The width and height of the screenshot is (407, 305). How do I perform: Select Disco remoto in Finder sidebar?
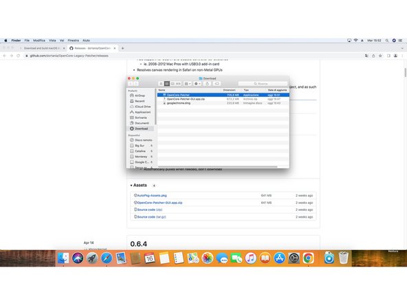pos(141,140)
